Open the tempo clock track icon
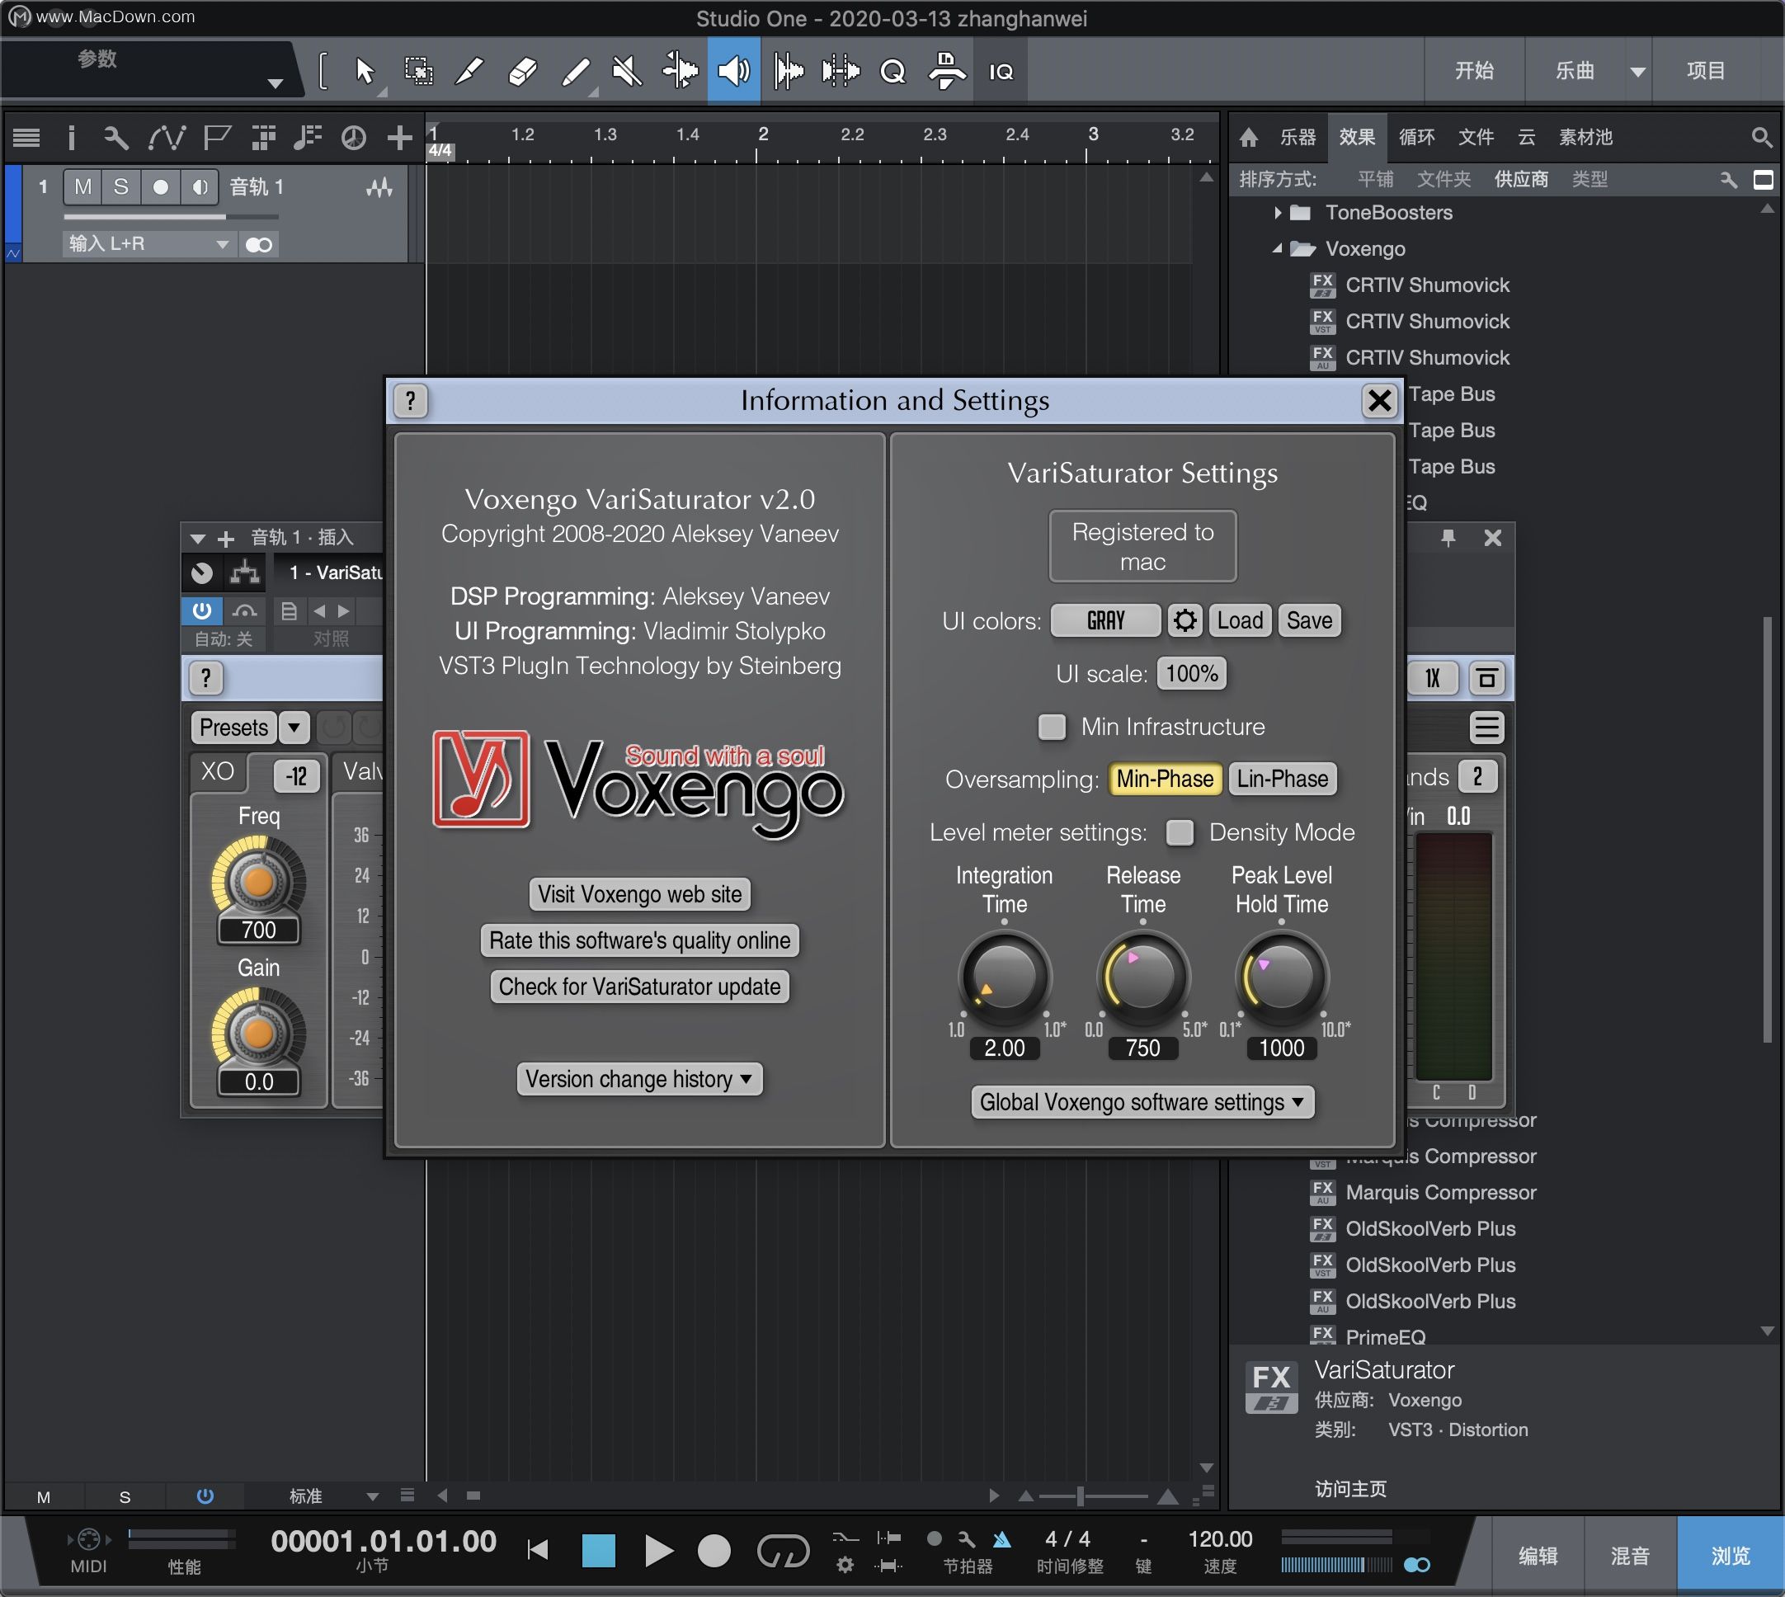This screenshot has width=1785, height=1597. tap(354, 138)
